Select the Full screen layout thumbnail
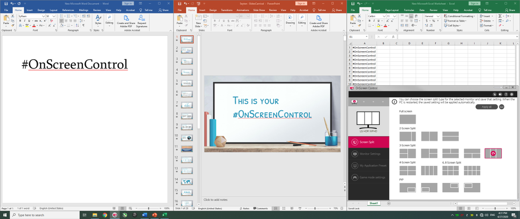This screenshot has height=219, width=520. tap(408, 119)
